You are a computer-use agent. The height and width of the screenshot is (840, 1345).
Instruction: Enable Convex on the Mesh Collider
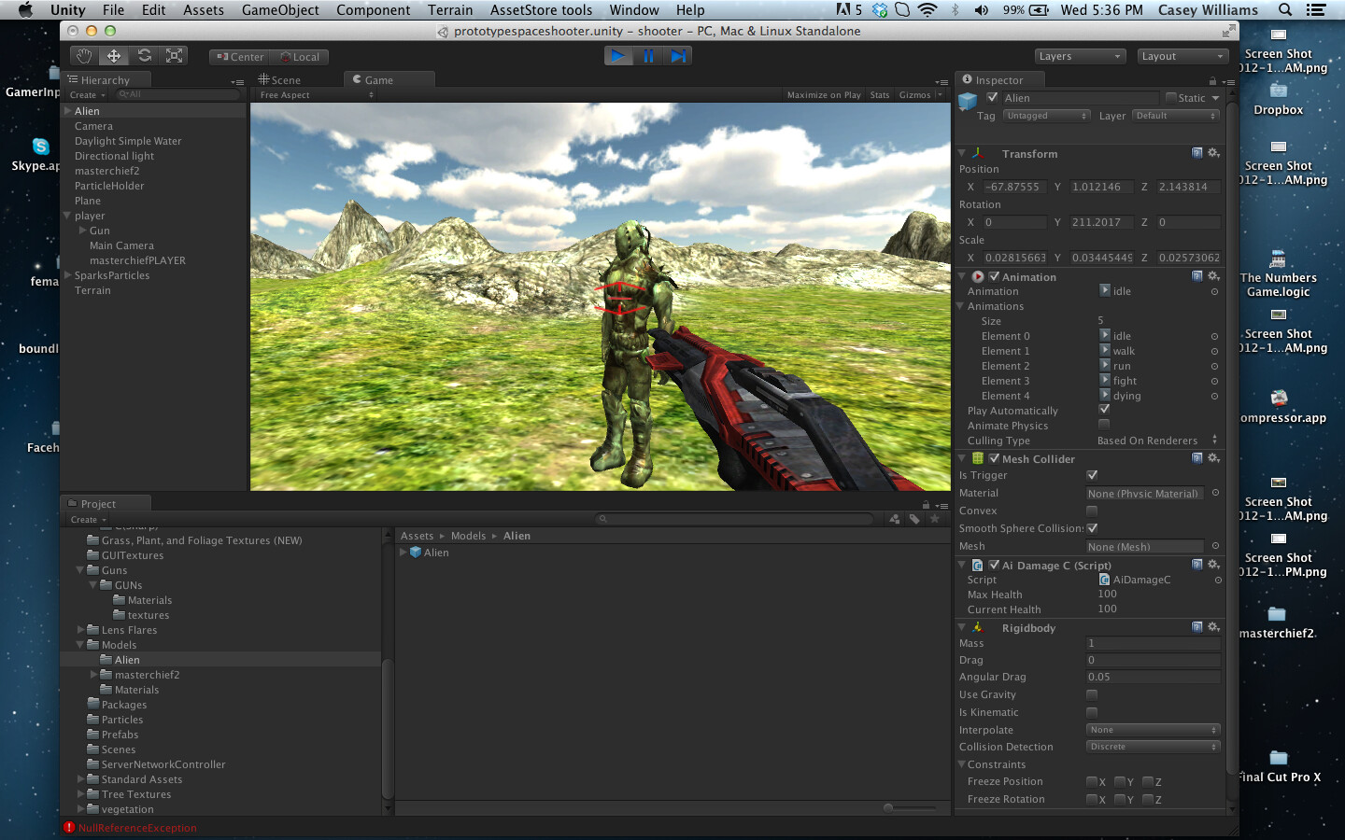(x=1091, y=511)
